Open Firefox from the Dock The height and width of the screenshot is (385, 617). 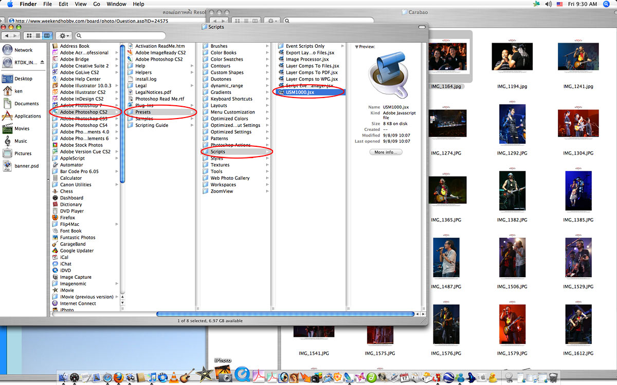coord(119,377)
